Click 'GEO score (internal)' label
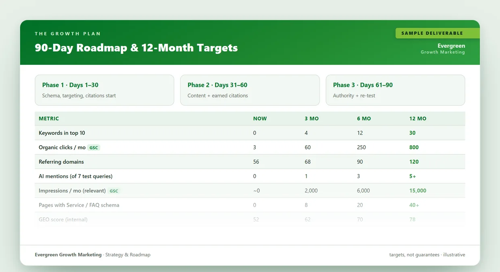Image resolution: width=500 pixels, height=272 pixels. coord(63,220)
